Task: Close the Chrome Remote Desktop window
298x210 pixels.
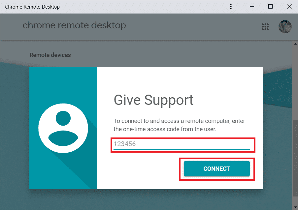Action: point(289,7)
